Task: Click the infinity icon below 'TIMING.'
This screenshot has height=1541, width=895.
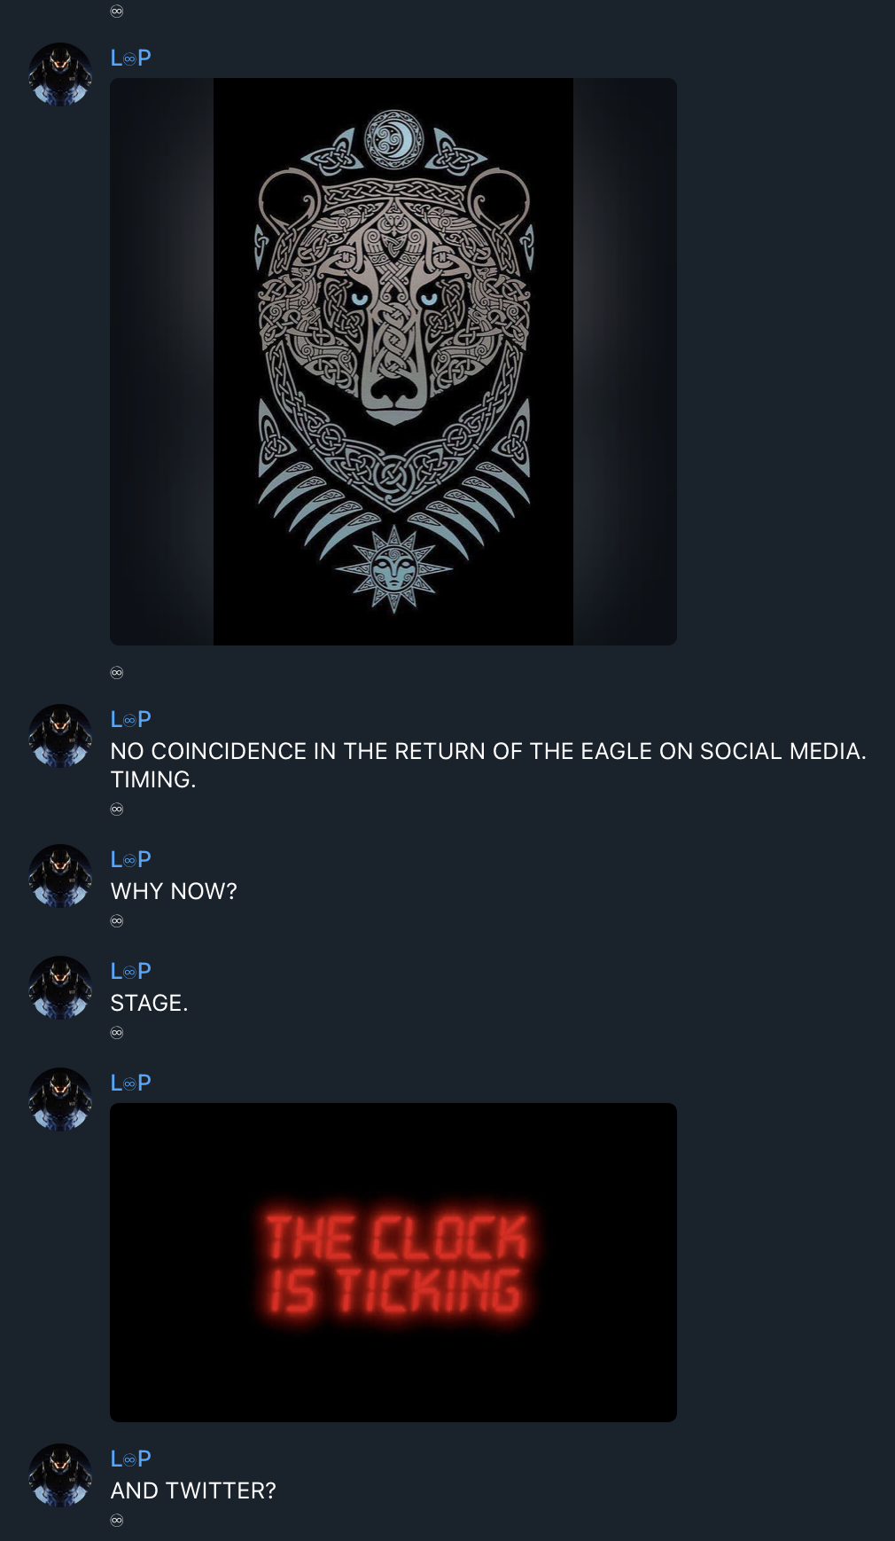Action: click(117, 810)
